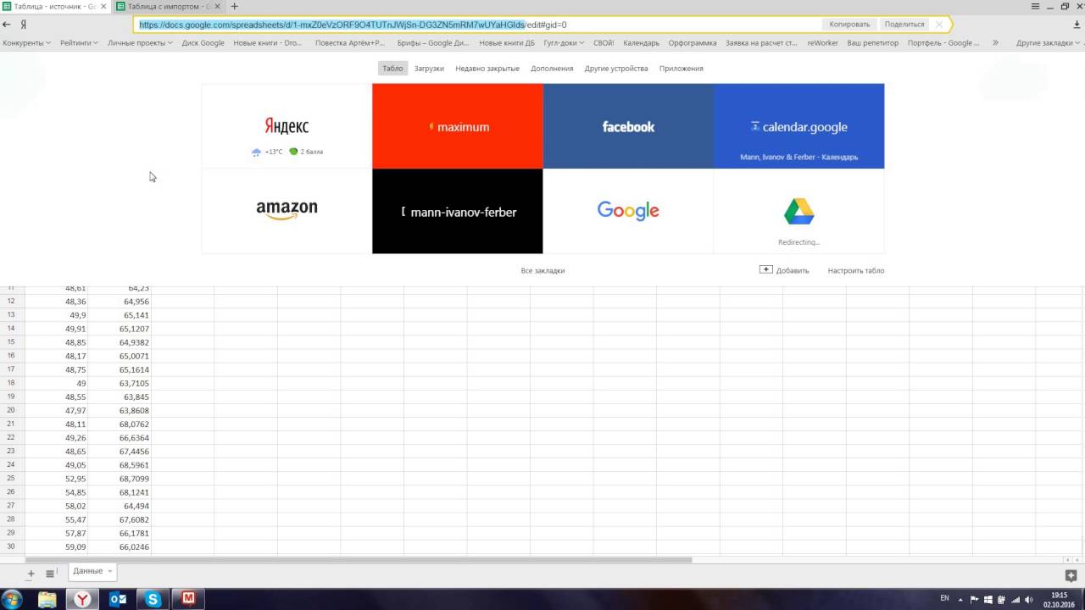Image resolution: width=1085 pixels, height=610 pixels.
Task: Open the mann-ivanov-ferber tile
Action: click(458, 211)
